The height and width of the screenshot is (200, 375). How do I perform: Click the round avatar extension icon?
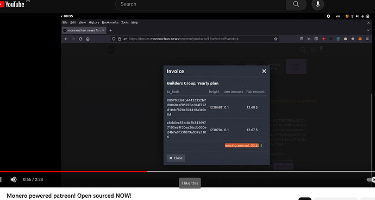(345, 39)
